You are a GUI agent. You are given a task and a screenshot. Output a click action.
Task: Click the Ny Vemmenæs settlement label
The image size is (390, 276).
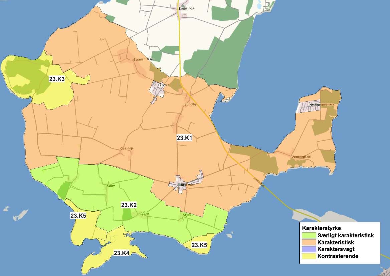[x=321, y=105]
